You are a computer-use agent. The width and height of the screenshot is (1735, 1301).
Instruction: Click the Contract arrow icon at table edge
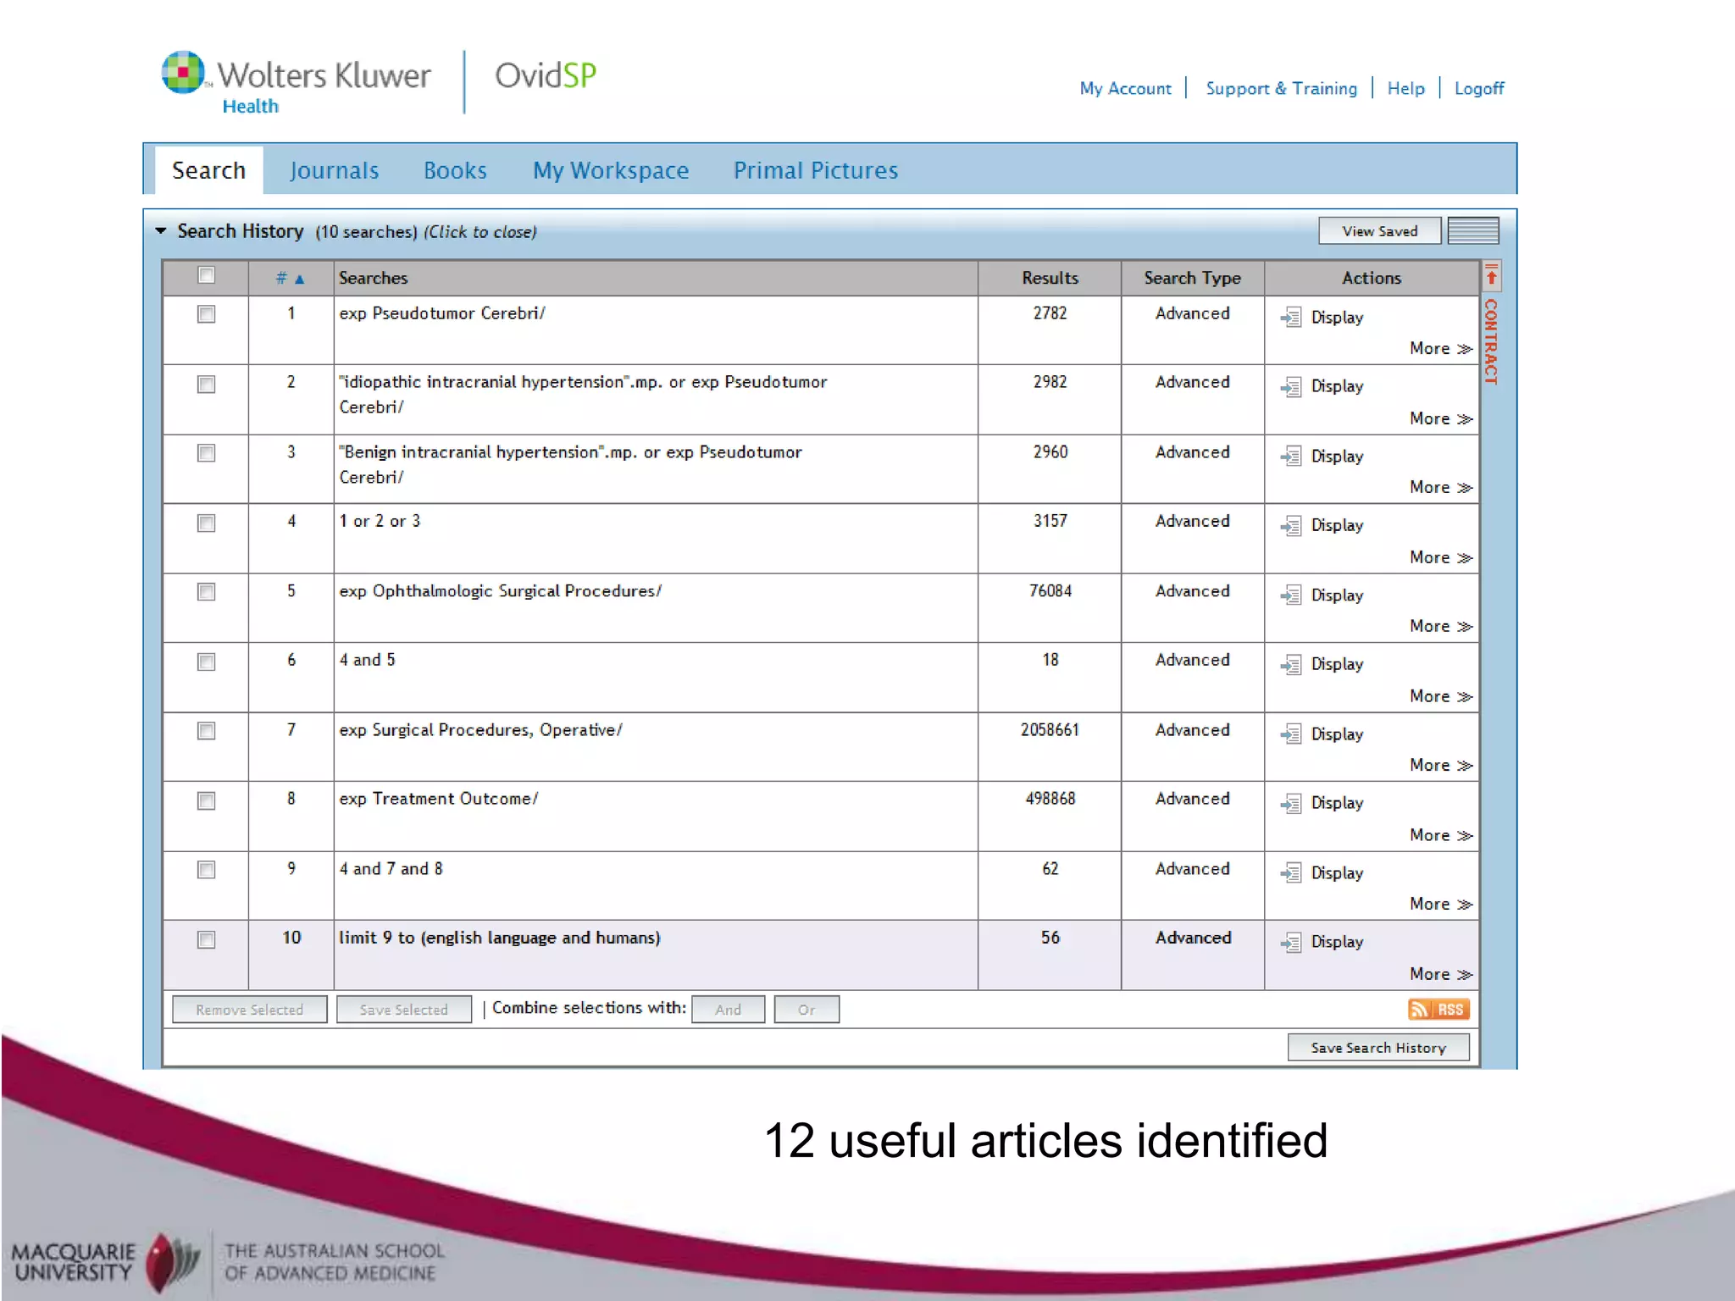point(1492,277)
